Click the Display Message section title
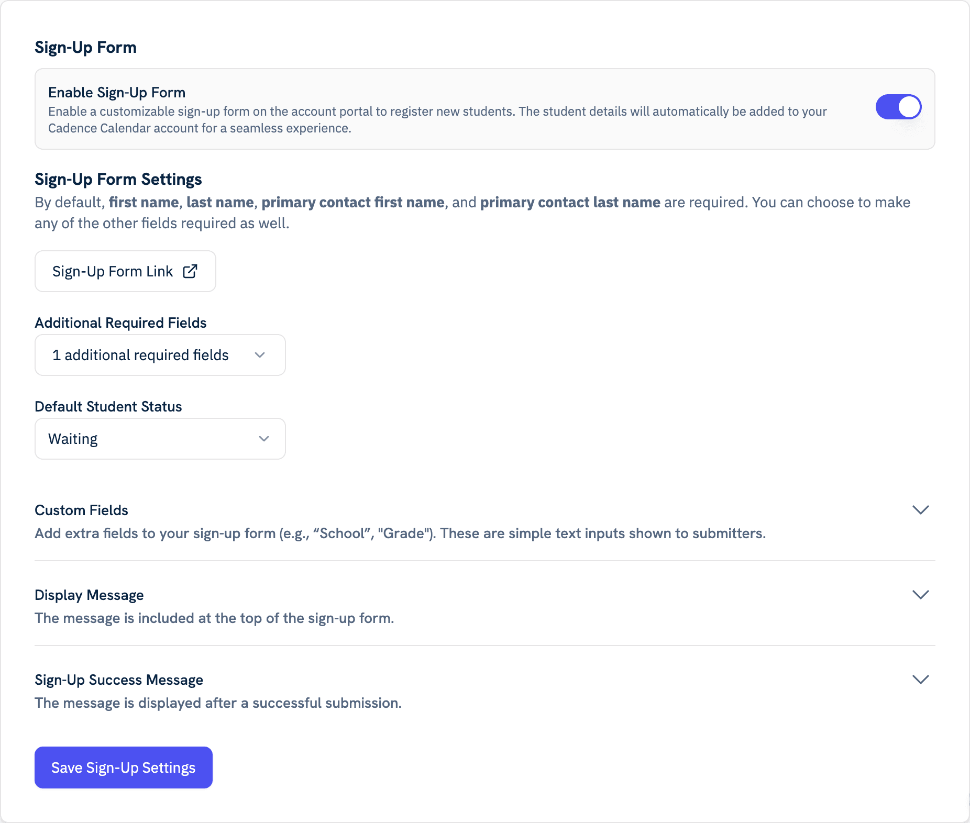The image size is (970, 823). coord(89,595)
